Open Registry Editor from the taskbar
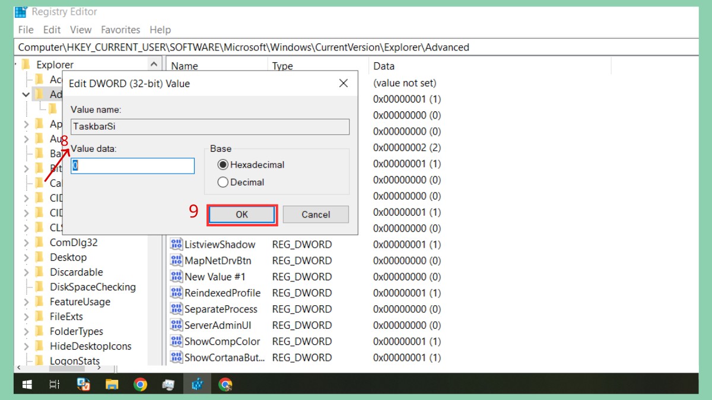This screenshot has height=400, width=712. pyautogui.click(x=197, y=384)
